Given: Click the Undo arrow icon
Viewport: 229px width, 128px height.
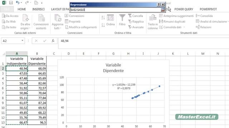Looking at the screenshot, I should pos(18,2).
